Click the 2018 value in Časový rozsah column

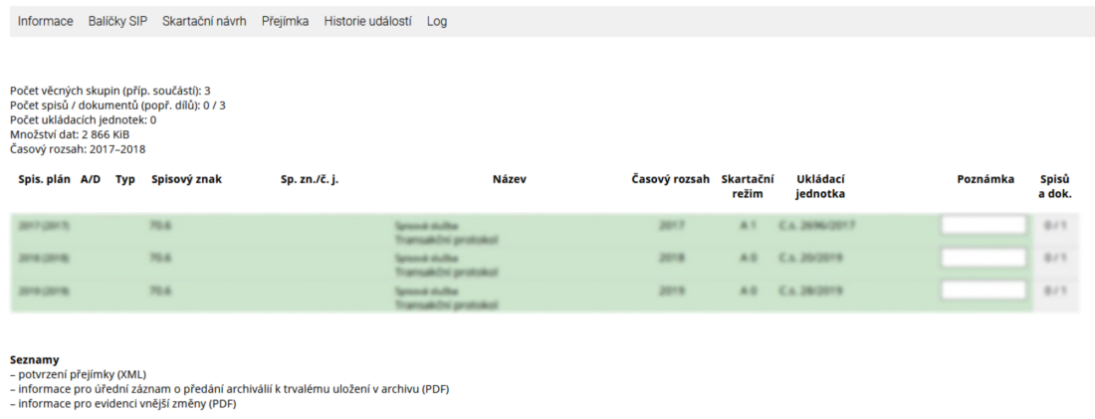pyautogui.click(x=671, y=258)
